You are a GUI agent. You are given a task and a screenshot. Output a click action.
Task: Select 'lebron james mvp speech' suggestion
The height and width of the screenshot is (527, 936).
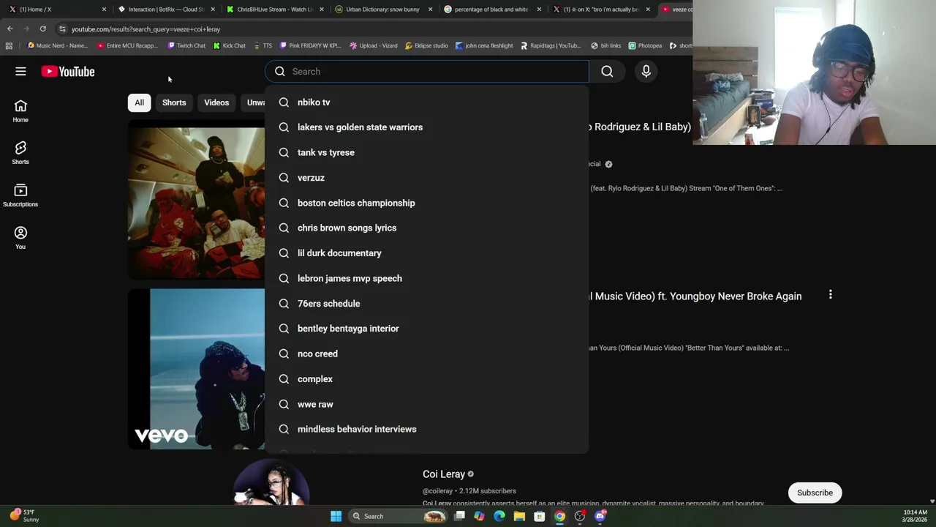pos(427,278)
